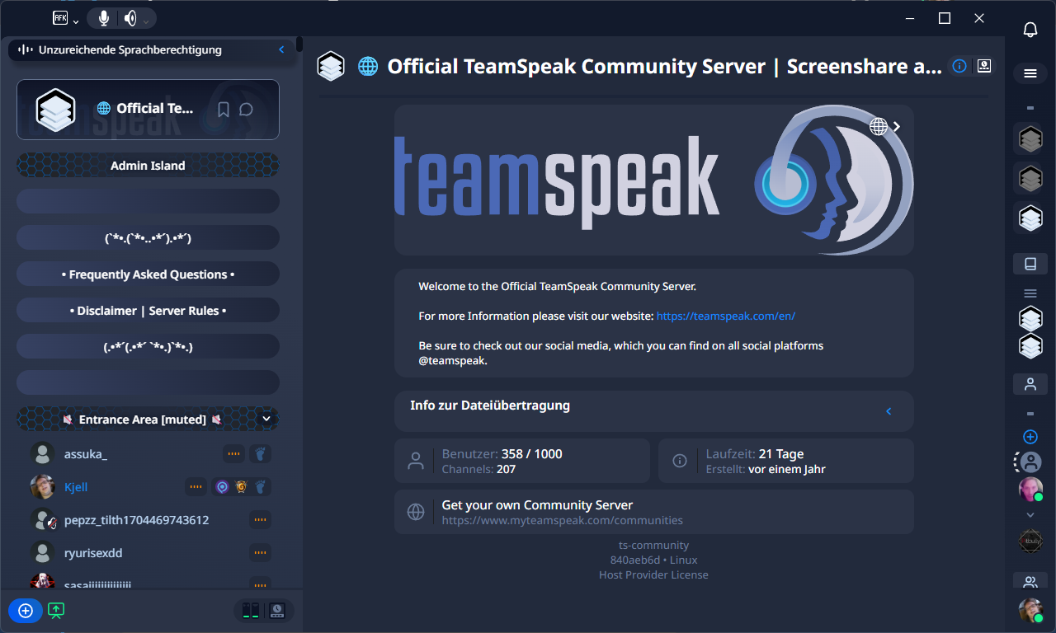The image size is (1056, 633).
Task: Click the bookmark icon on server card
Action: (x=223, y=110)
